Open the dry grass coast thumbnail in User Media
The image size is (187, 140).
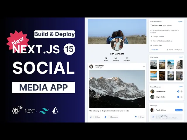click(162, 64)
